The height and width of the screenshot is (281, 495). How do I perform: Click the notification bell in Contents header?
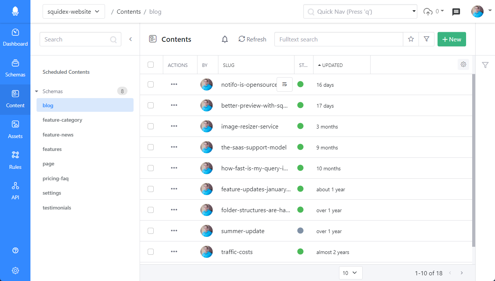(225, 39)
